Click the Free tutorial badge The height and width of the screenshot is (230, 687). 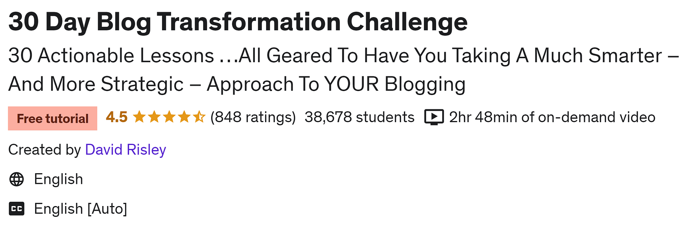53,119
